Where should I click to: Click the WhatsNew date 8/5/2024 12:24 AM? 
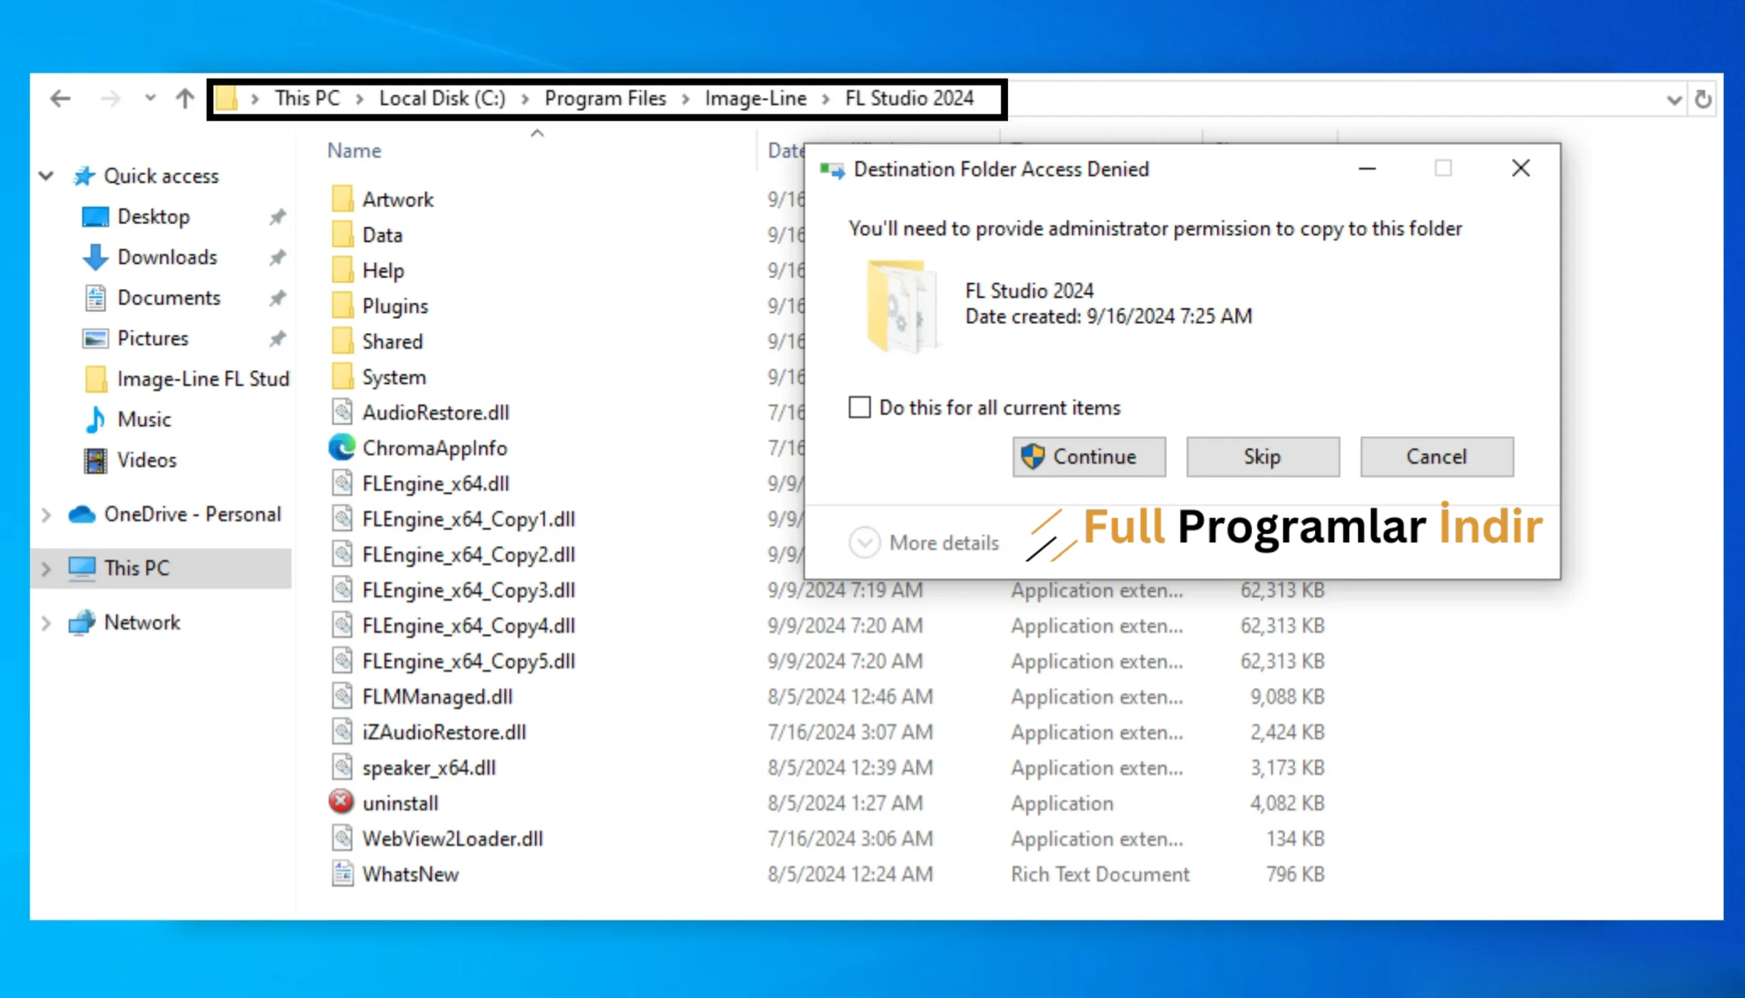[x=849, y=874]
